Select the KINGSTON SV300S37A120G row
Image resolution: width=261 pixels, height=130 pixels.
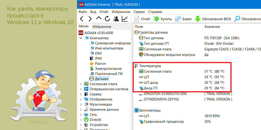197,94
